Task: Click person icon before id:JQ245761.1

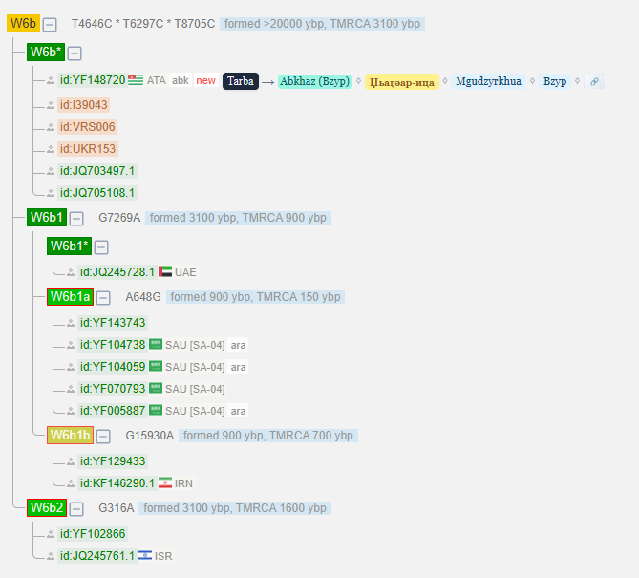Action: click(51, 556)
